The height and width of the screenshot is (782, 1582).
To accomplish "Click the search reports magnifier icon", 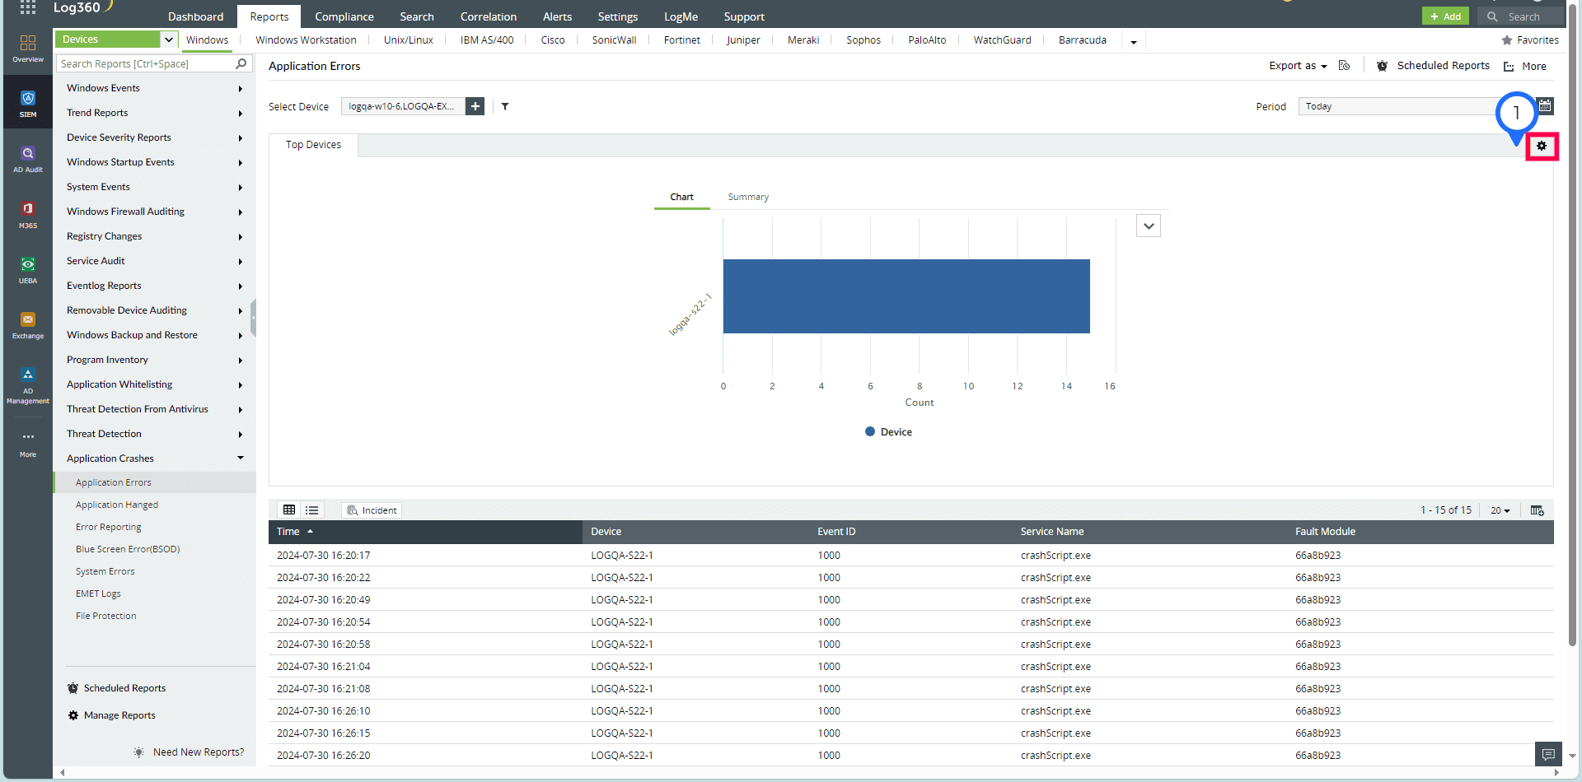I will point(241,63).
